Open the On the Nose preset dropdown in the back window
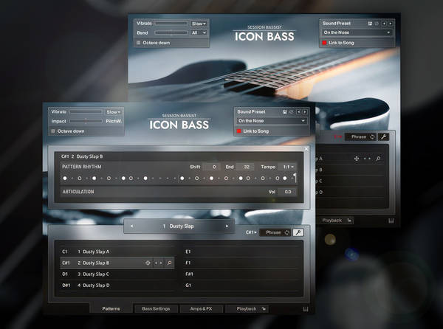 (357, 32)
